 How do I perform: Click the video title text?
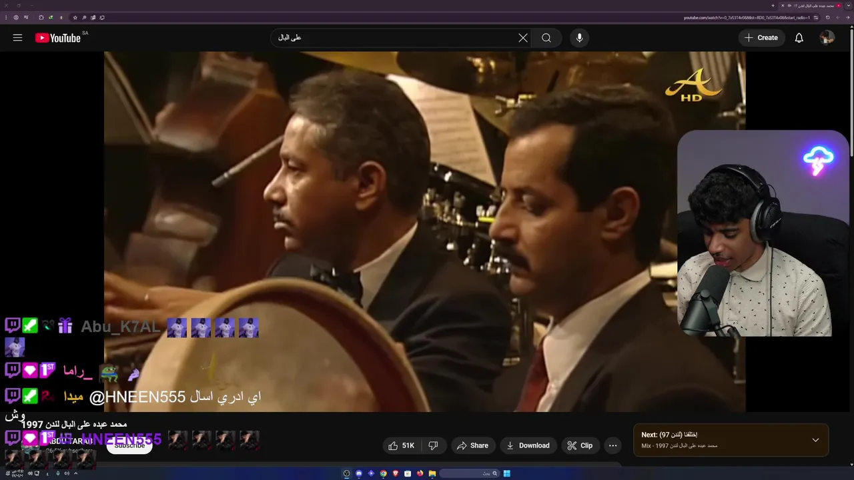coord(73,424)
